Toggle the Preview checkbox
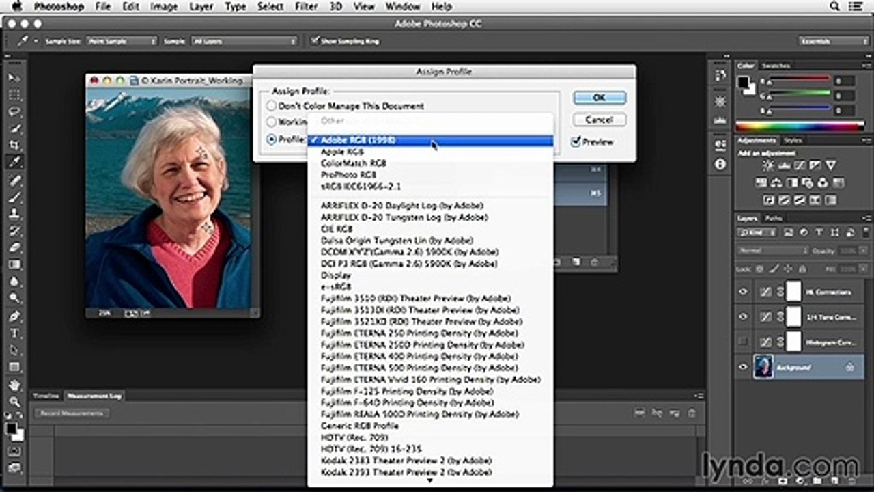The width and height of the screenshot is (874, 492). point(576,141)
